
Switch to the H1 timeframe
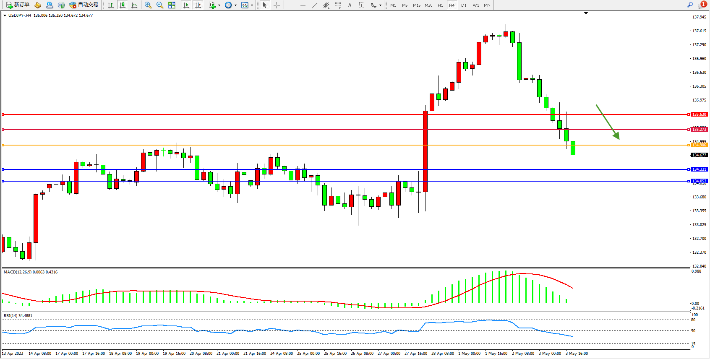[440, 5]
